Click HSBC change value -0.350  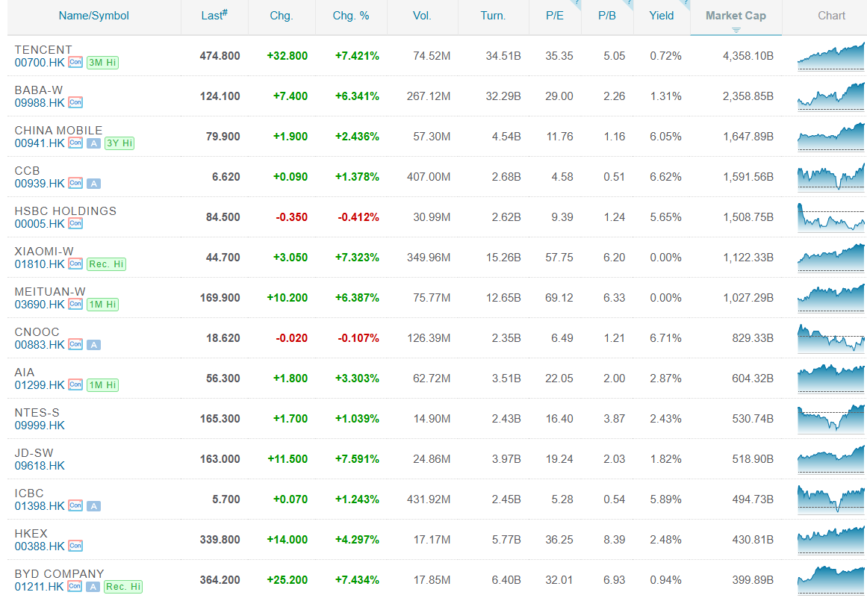point(291,217)
